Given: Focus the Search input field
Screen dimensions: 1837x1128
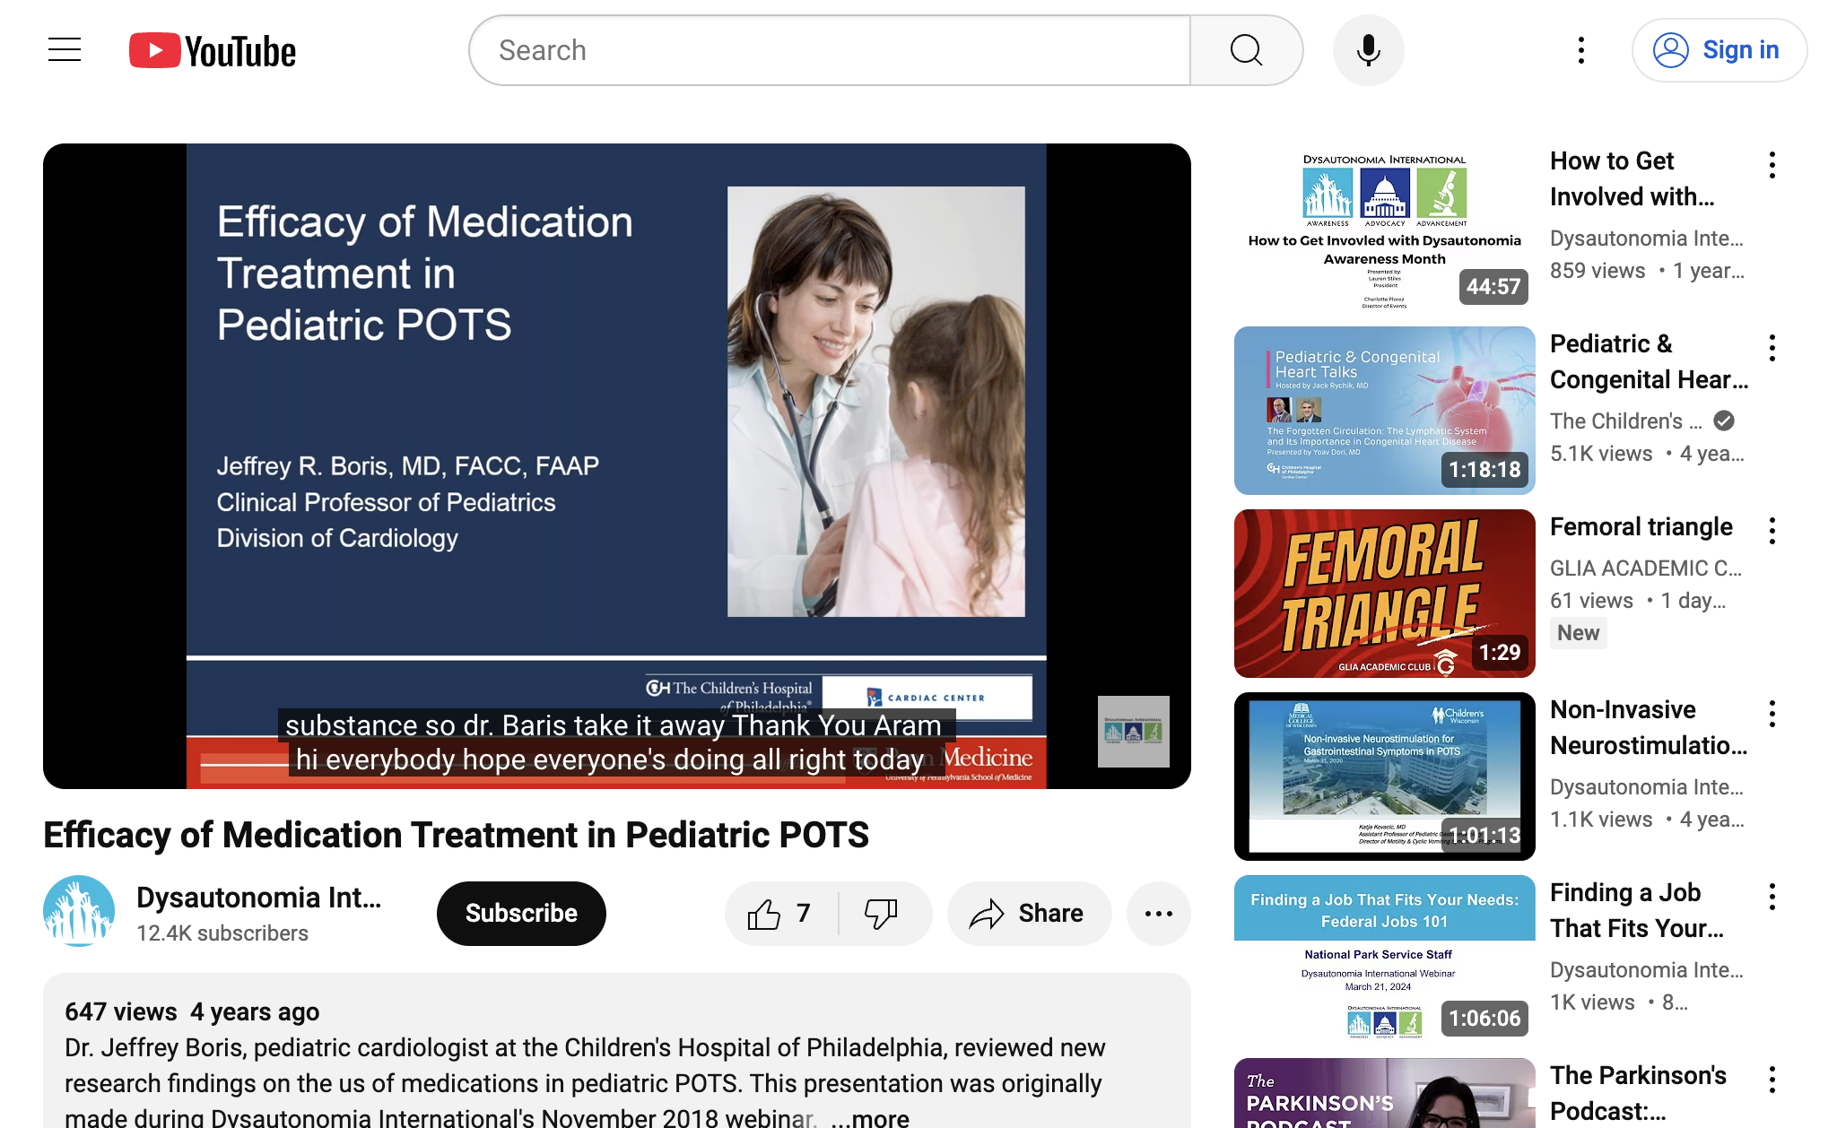Looking at the screenshot, I should point(831,50).
